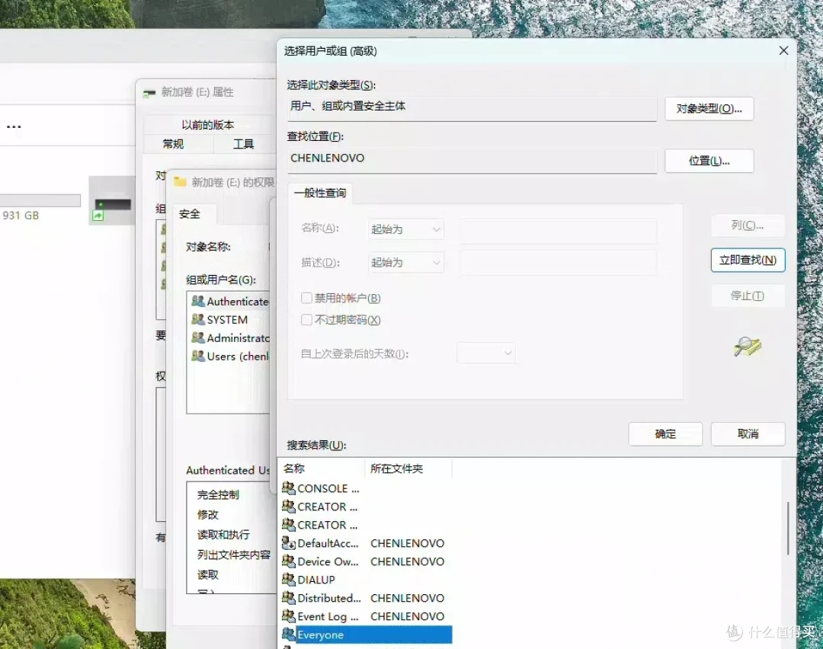Open the 名称 starts-with dropdown
Viewport: 823px width, 649px height.
coord(405,229)
